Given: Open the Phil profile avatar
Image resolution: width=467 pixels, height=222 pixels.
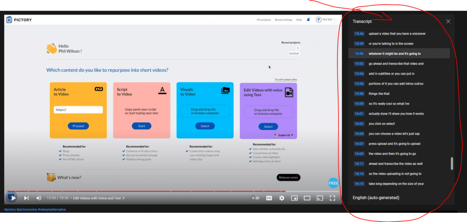Looking at the screenshot, I should [x=318, y=20].
